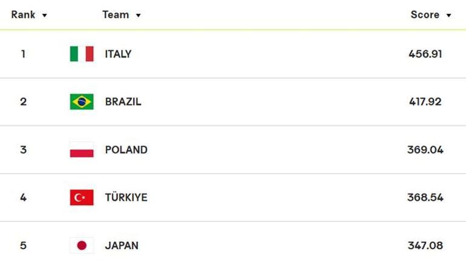
Task: Click the Türkiye flag icon
Action: pos(82,197)
